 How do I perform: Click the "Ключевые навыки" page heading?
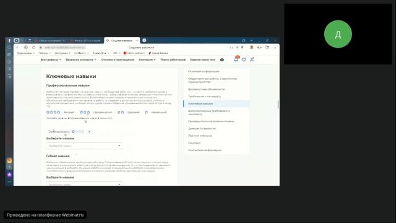[x=71, y=76]
